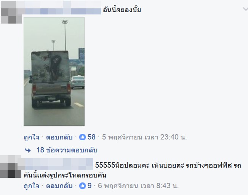Click ถูกใจ on the photo comment

pyautogui.click(x=32, y=137)
